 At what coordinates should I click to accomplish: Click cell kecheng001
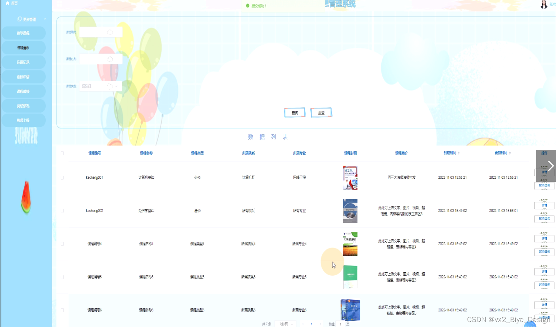tap(94, 178)
